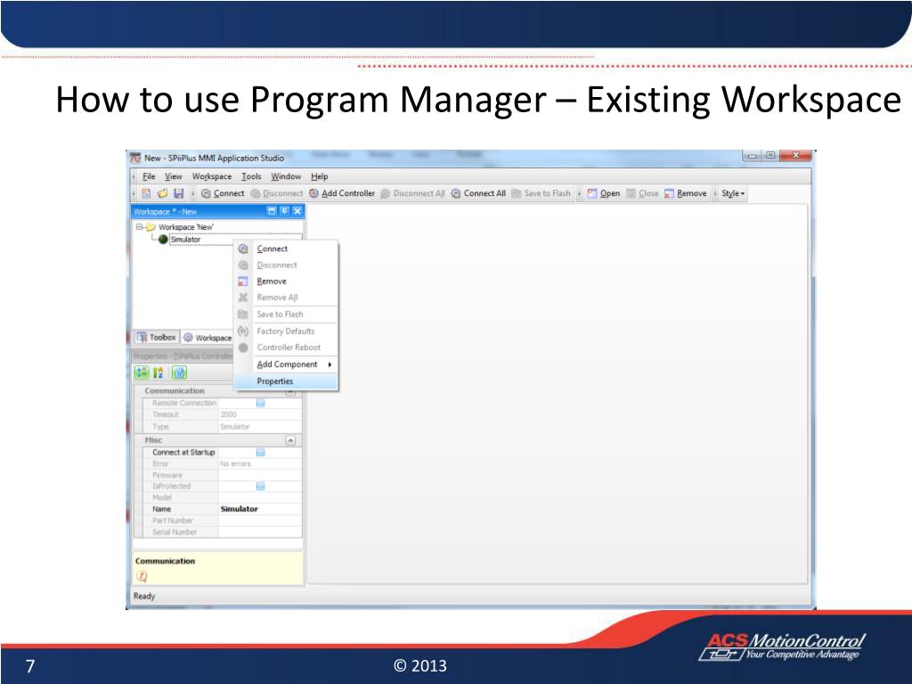Image resolution: width=912 pixels, height=684 pixels.
Task: Choose Factory Defaults in context menu
Action: pyautogui.click(x=285, y=331)
